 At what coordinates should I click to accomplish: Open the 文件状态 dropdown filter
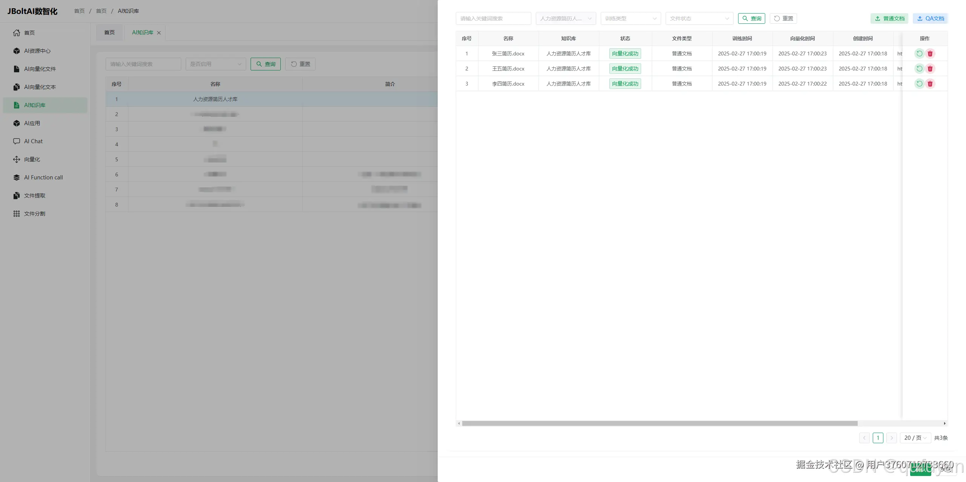point(699,18)
